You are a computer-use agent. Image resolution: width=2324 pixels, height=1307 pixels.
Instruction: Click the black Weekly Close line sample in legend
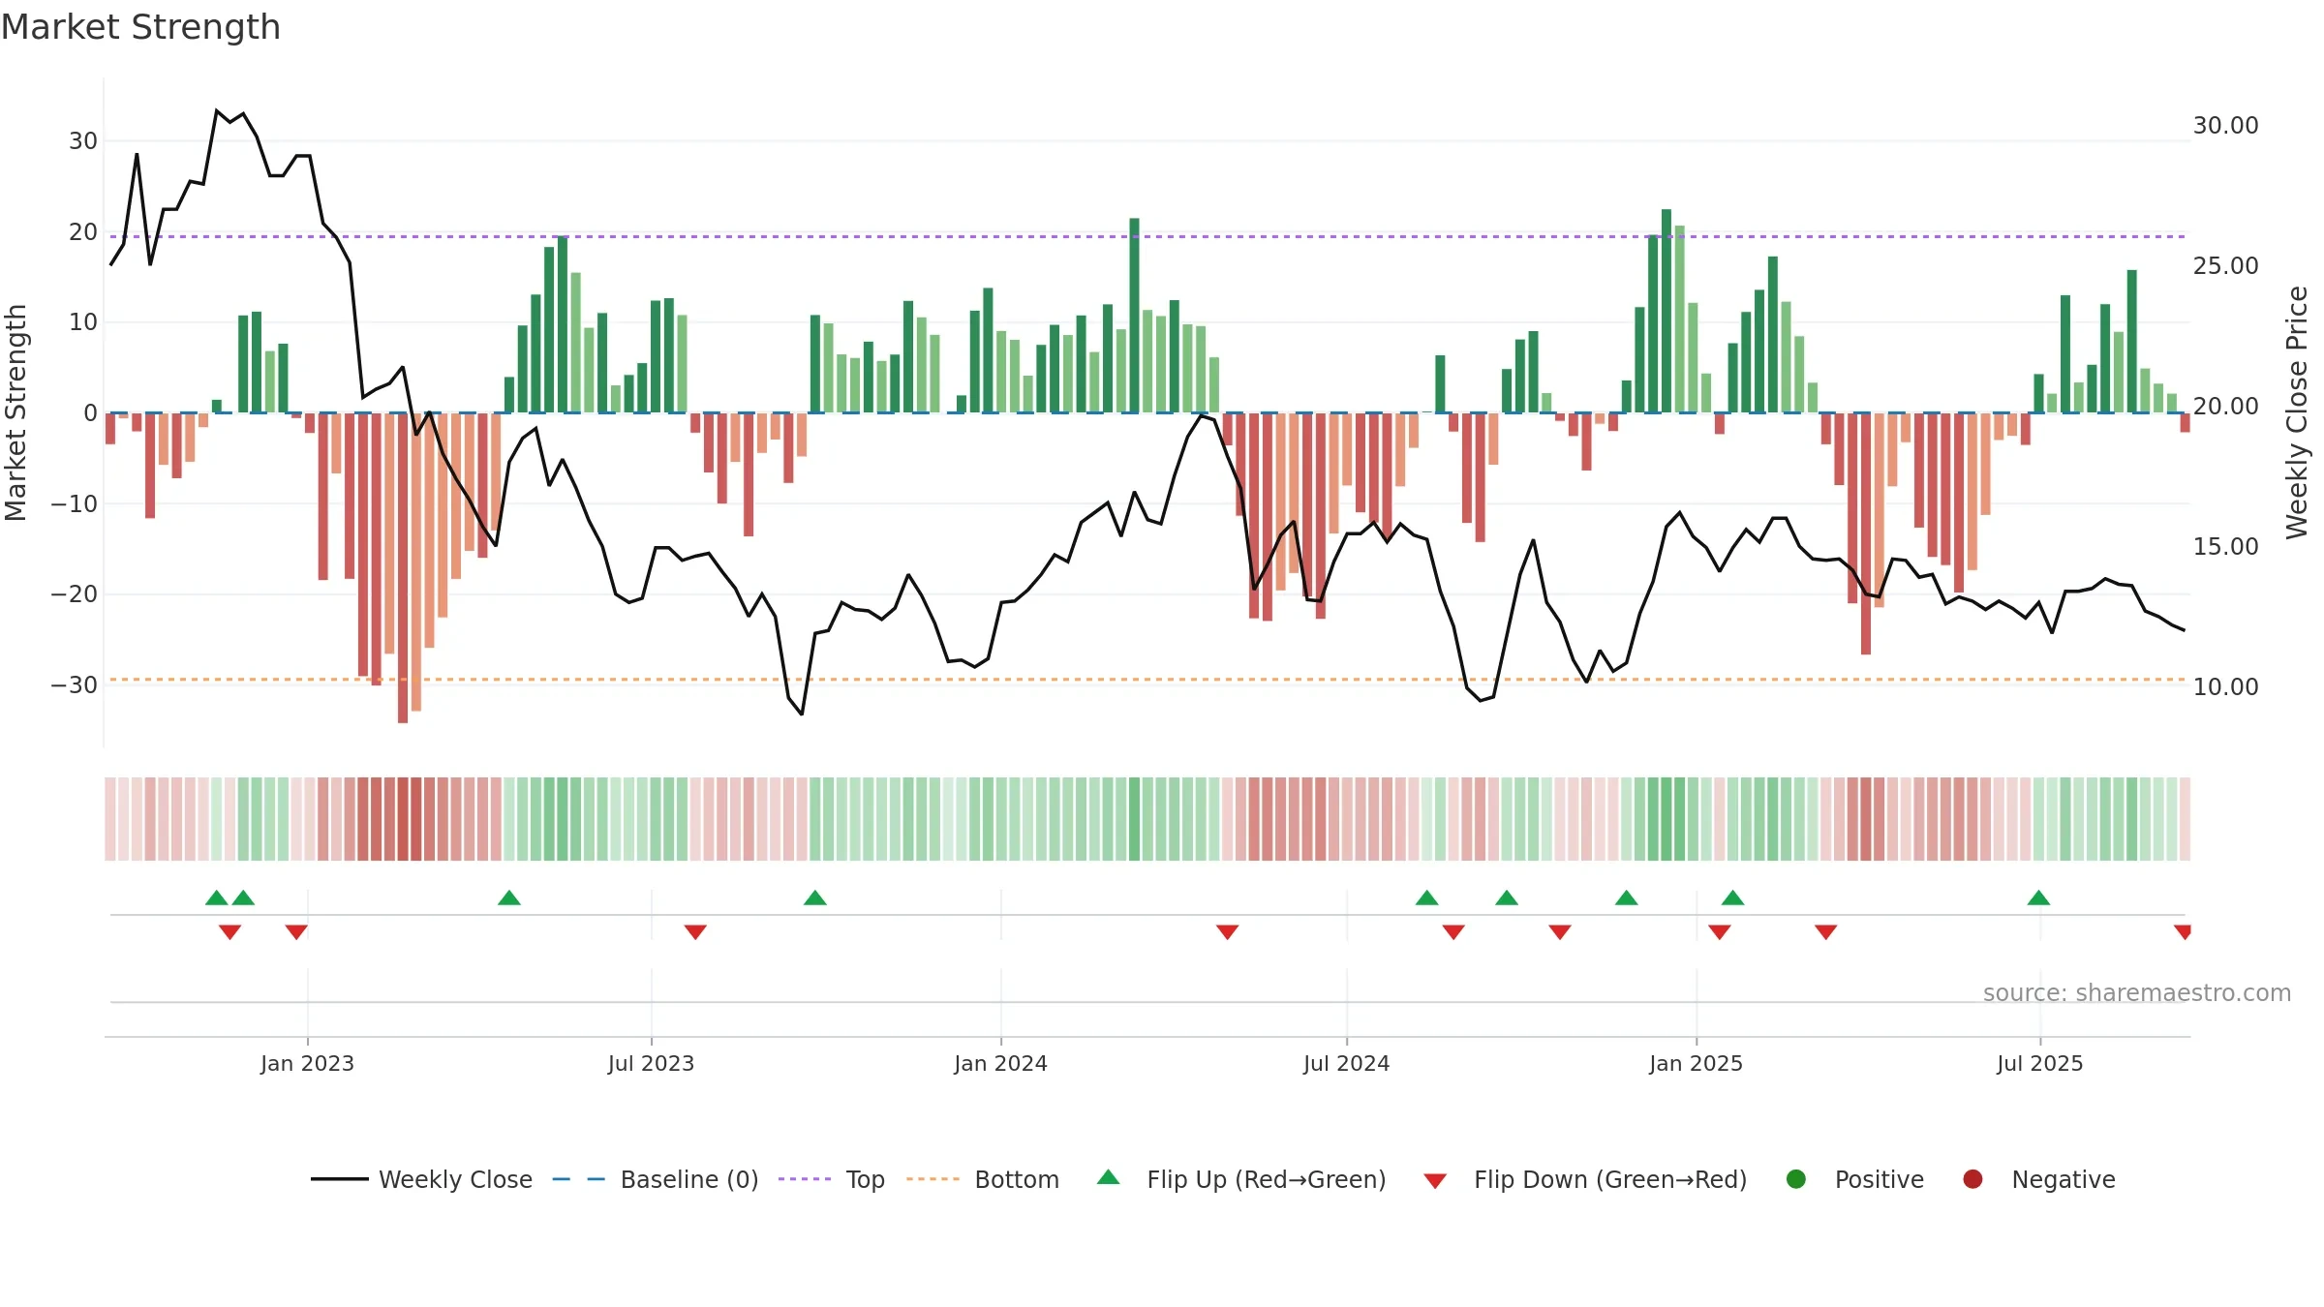point(339,1179)
